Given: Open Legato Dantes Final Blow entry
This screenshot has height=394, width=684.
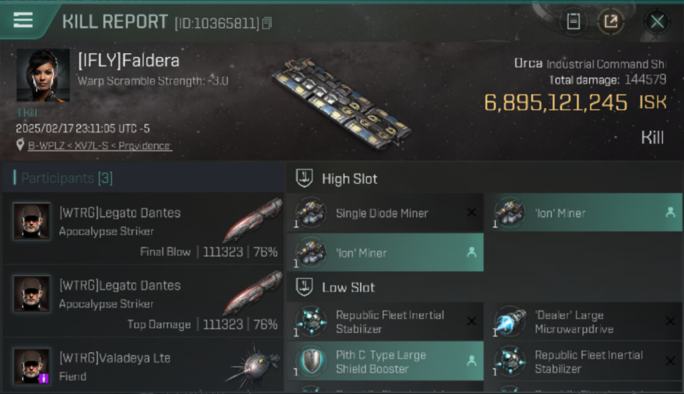Looking at the screenshot, I should (x=143, y=228).
